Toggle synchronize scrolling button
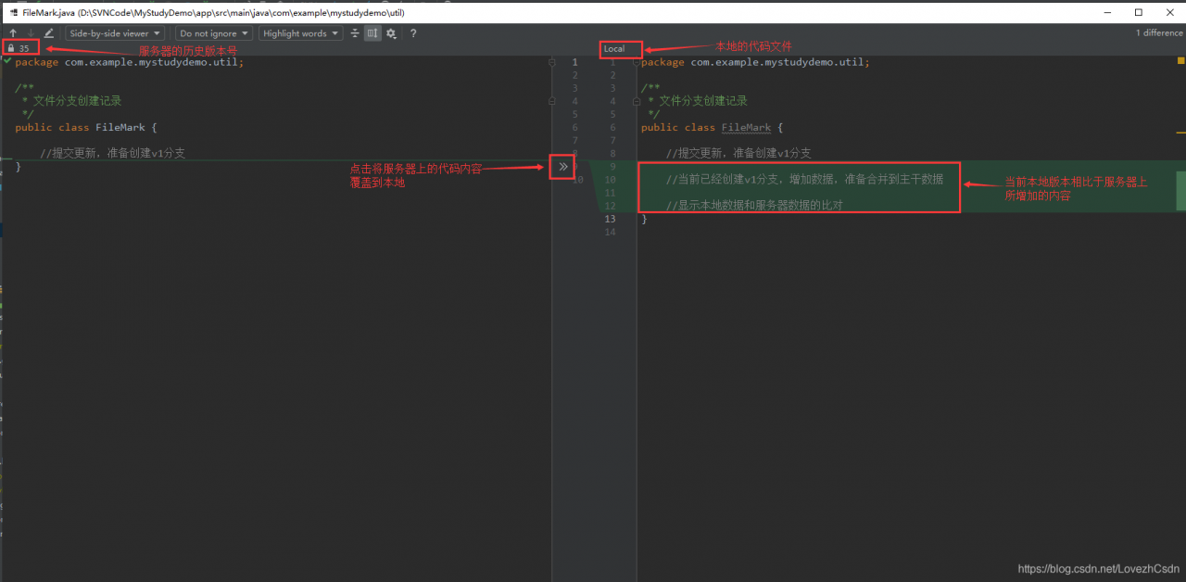This screenshot has height=582, width=1186. (372, 33)
